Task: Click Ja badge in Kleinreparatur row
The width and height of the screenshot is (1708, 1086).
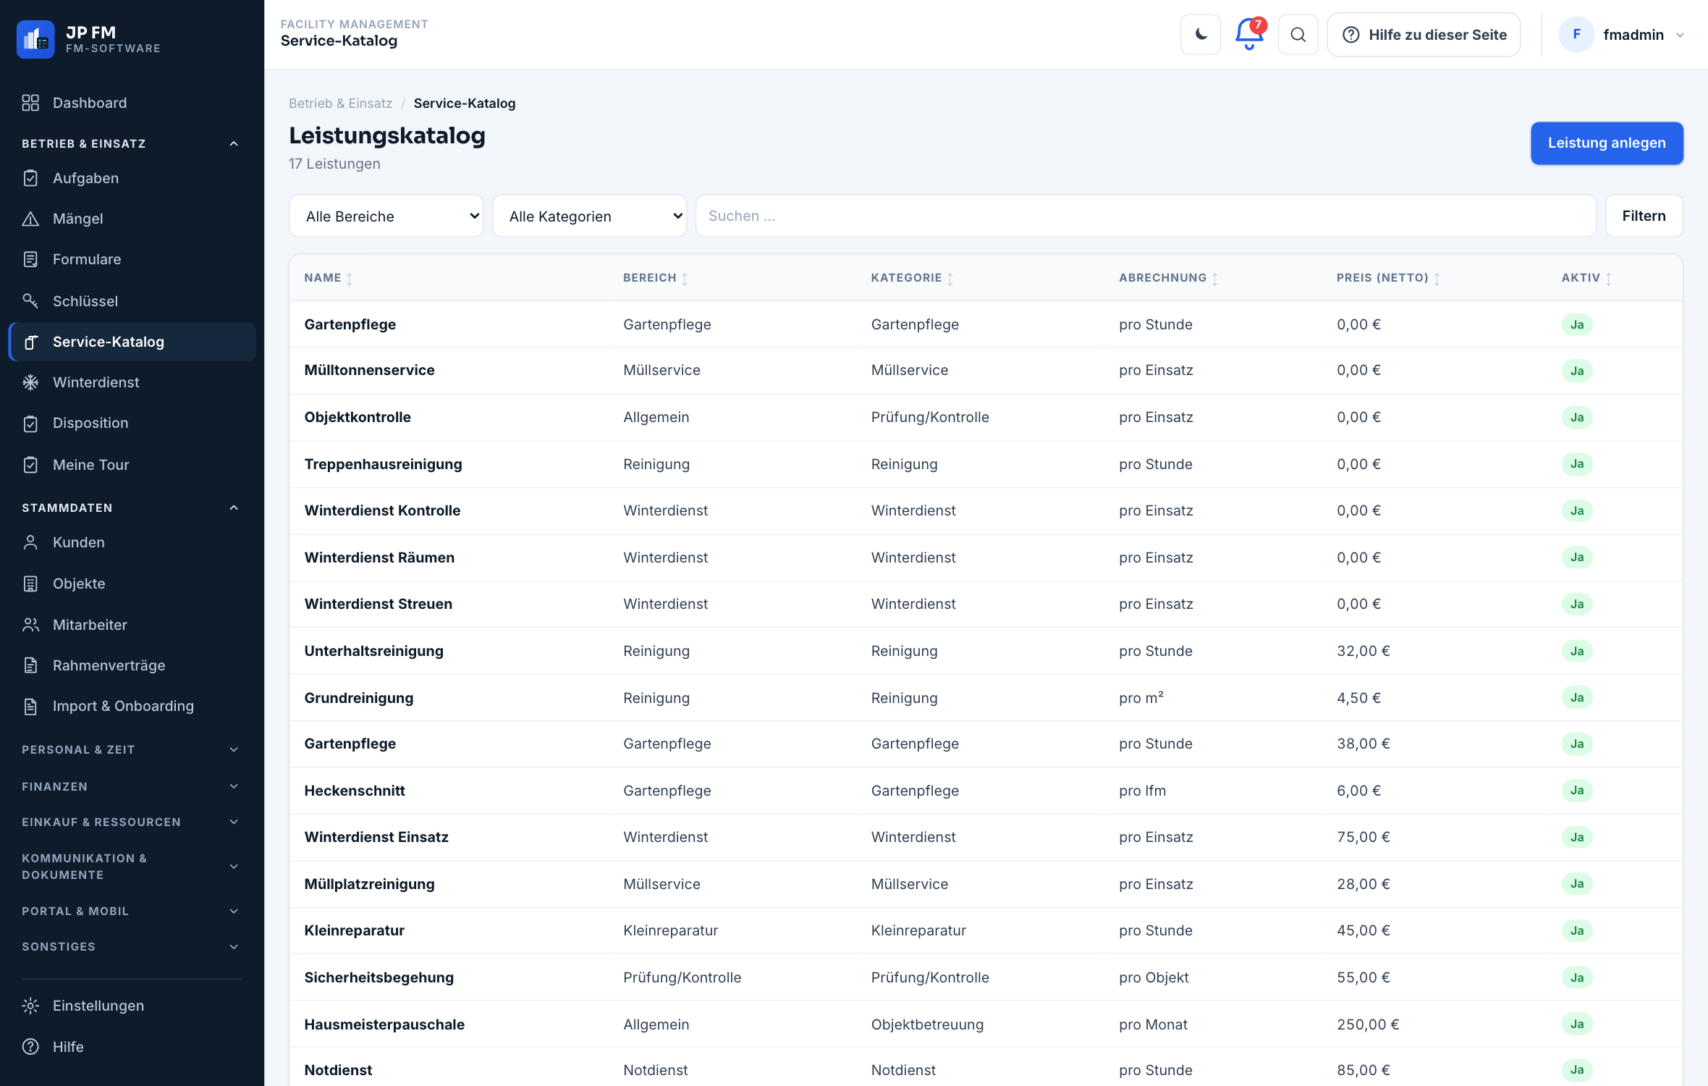Action: coord(1577,930)
